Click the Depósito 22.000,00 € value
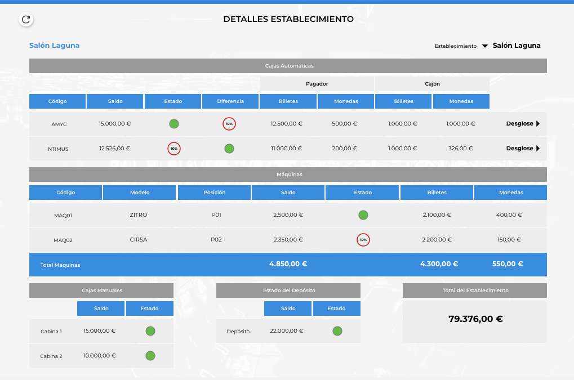 point(286,330)
